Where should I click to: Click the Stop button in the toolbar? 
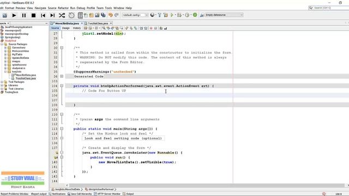coord(33,15)
